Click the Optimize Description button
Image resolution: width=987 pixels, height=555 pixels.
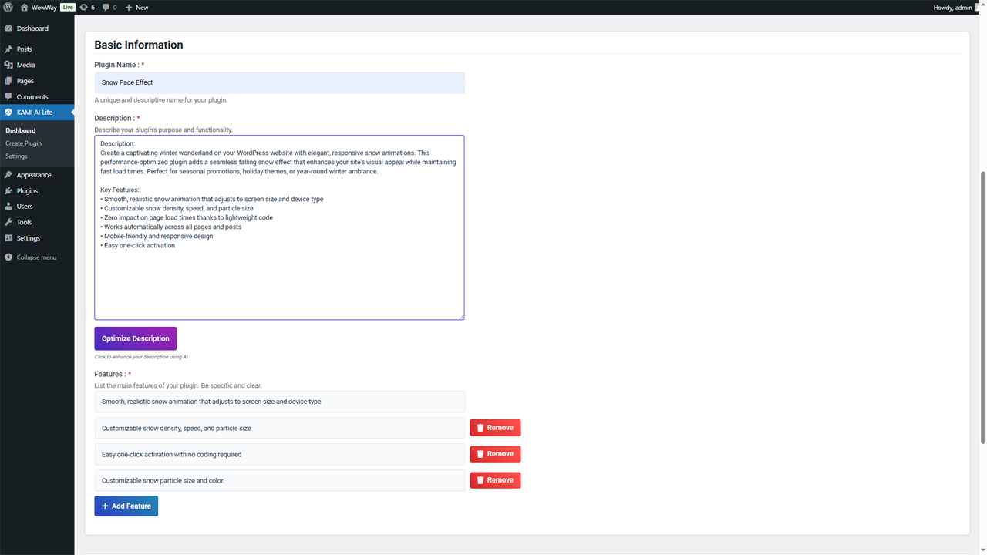136,338
